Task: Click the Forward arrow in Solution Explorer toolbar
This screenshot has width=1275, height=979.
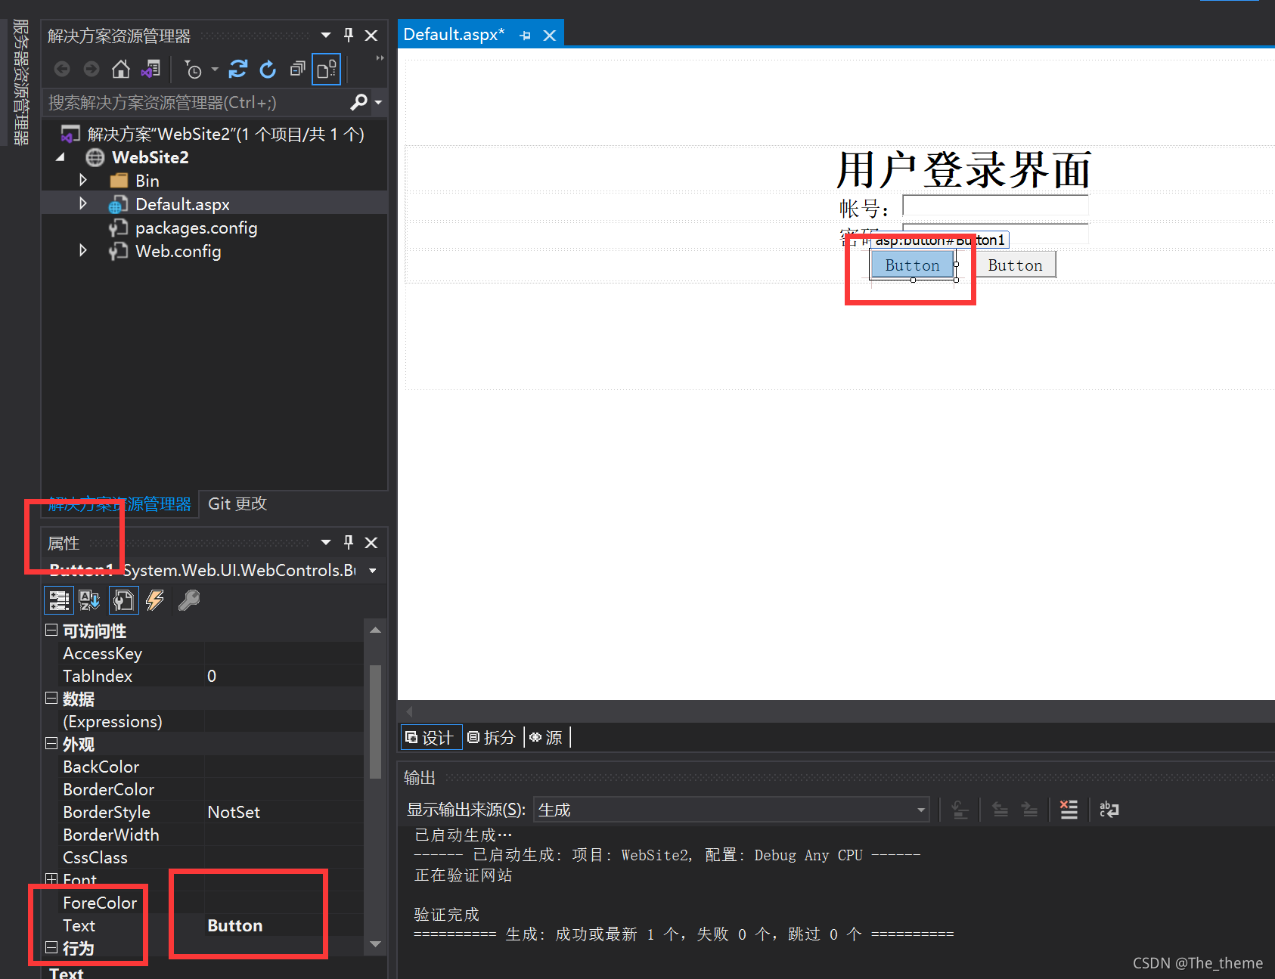Action: 92,70
